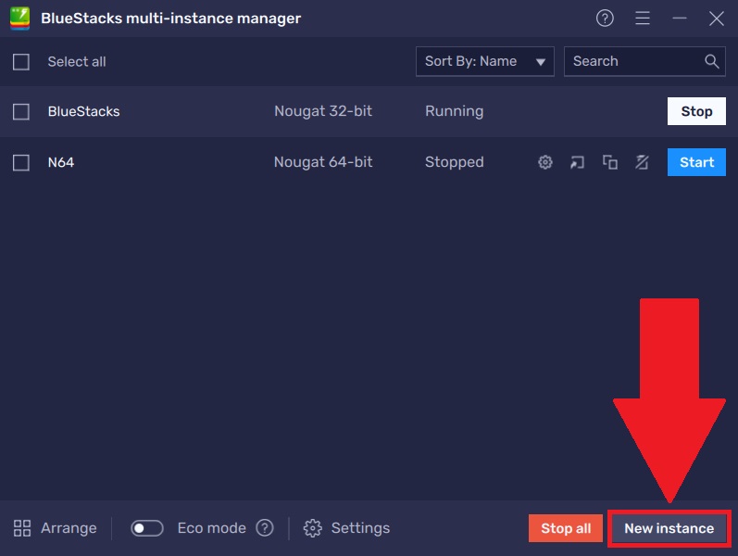Click the delete icon for N64 instance

tap(642, 162)
